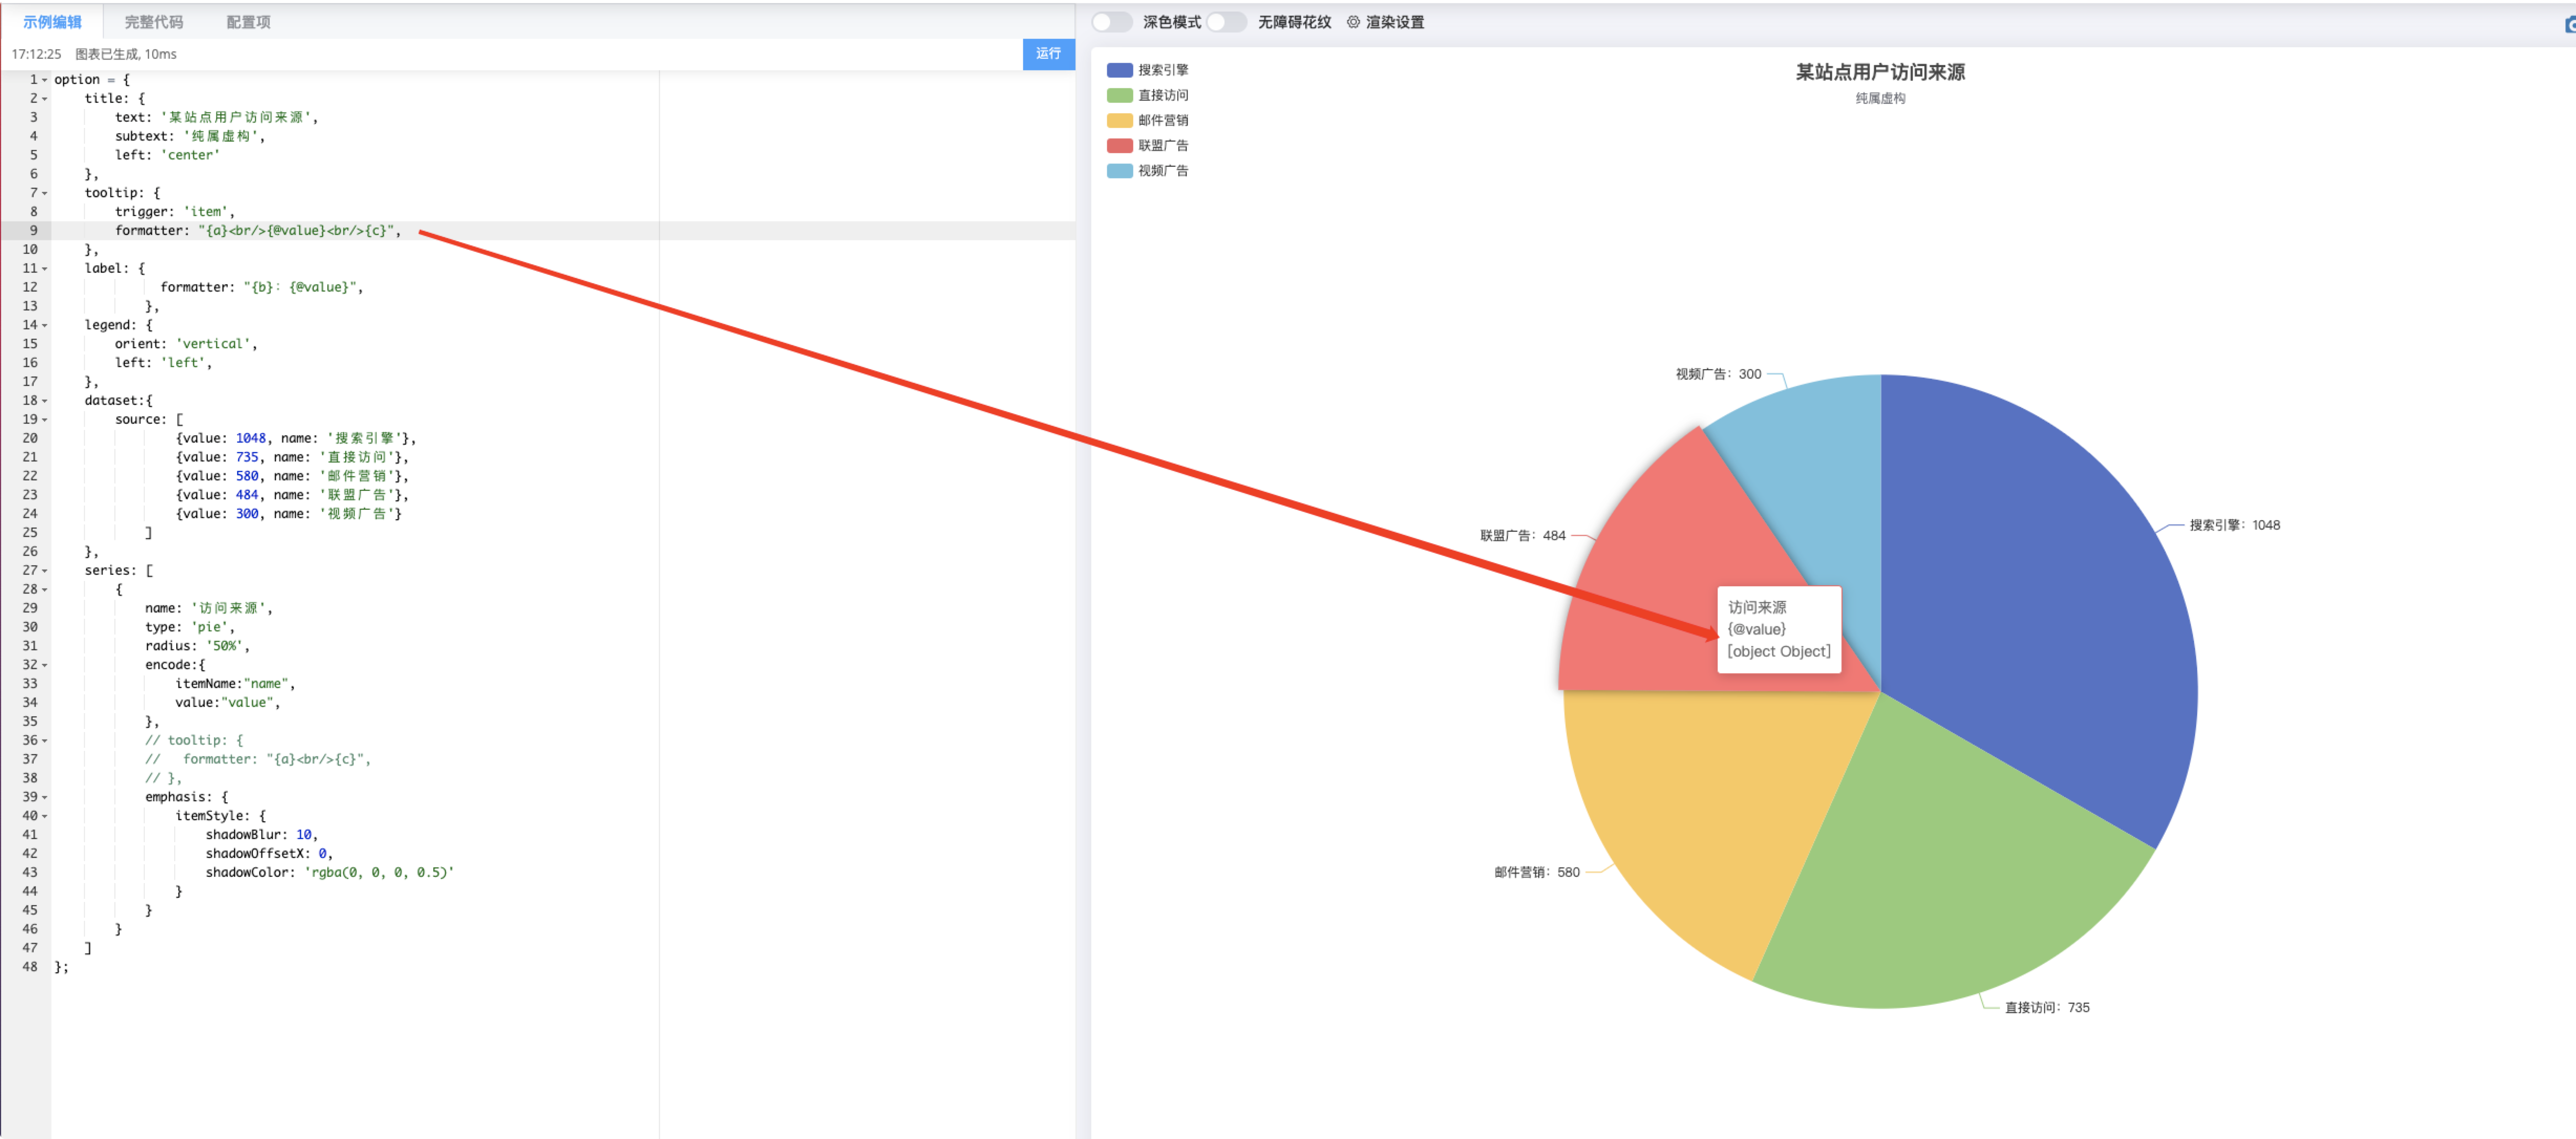This screenshot has width=2576, height=1139.
Task: Toggle 邮件营销 legend item
Action: [1148, 120]
